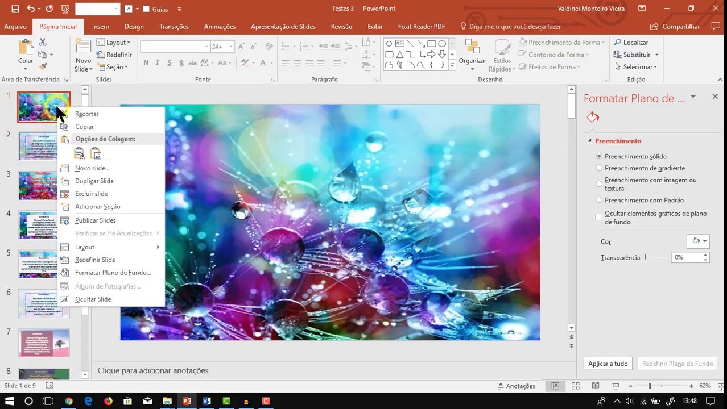
Task: Click PowerPoint icon in taskbar
Action: click(x=187, y=401)
